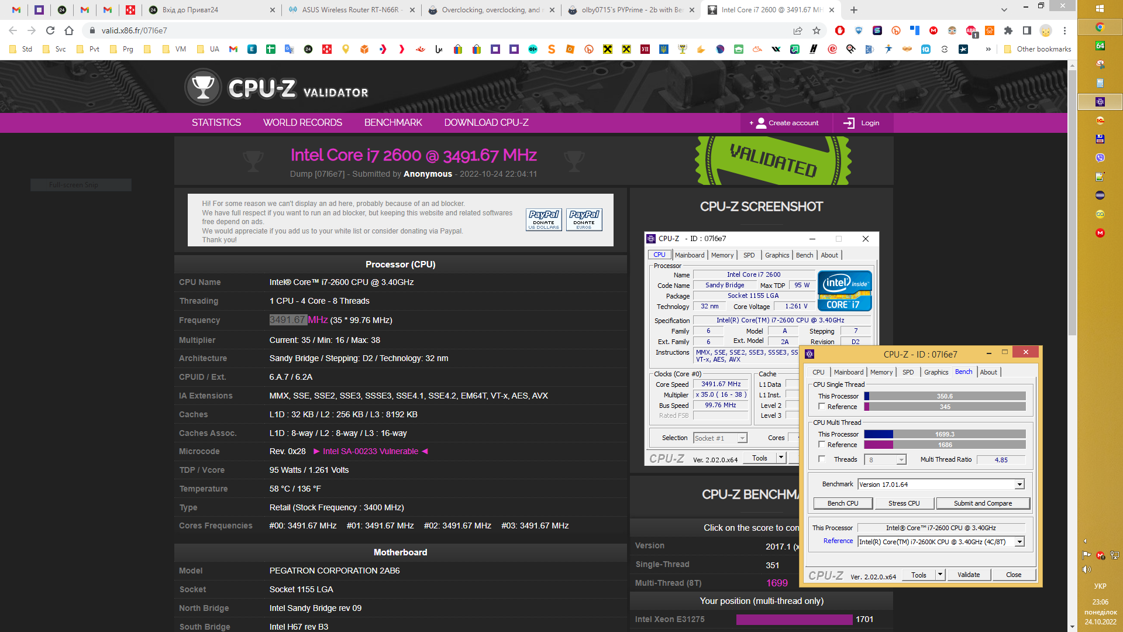Click Stress CPU button

point(904,503)
